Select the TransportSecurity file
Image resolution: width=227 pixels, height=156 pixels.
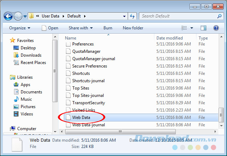[89, 103]
